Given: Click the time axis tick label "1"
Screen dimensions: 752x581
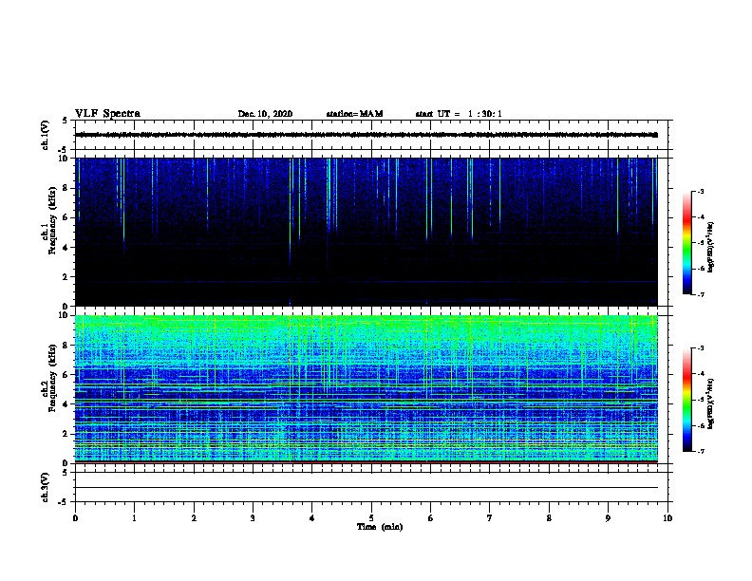Looking at the screenshot, I should [x=134, y=518].
